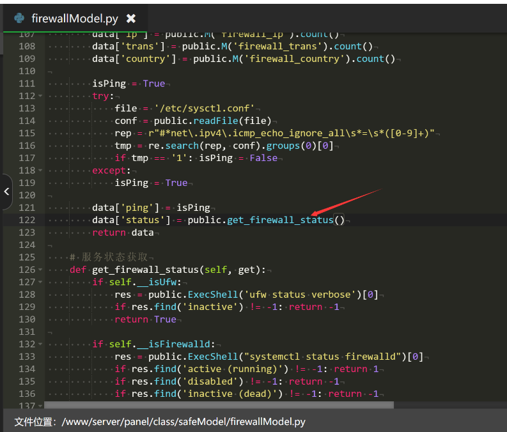Click '/etc/sysctl.conf' string on line 113
This screenshot has width=507, height=432.
click(205, 108)
